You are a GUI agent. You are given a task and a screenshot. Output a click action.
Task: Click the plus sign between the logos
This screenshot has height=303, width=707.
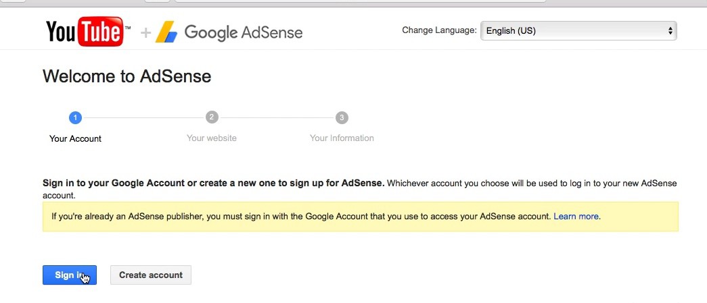[x=145, y=32]
